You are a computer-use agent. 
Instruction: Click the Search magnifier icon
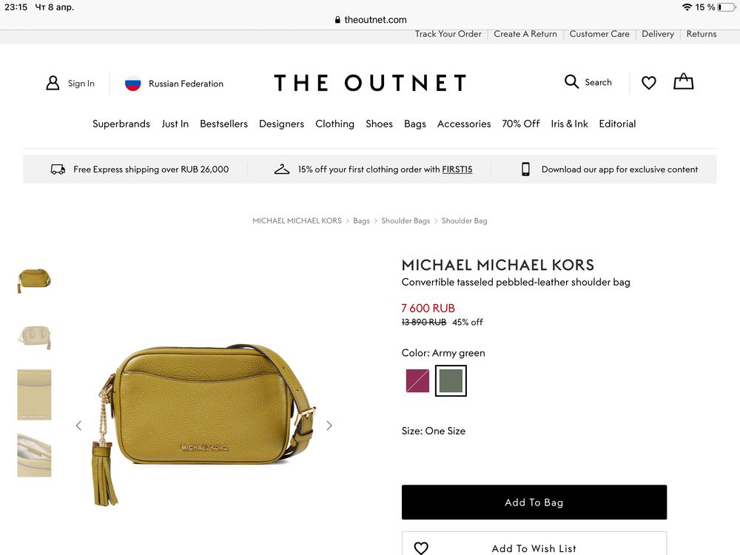[571, 81]
